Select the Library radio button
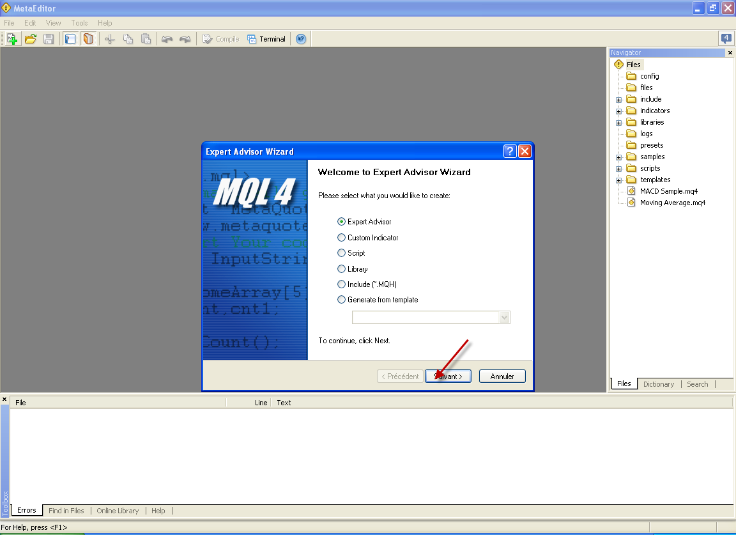The height and width of the screenshot is (535, 736). pos(341,269)
